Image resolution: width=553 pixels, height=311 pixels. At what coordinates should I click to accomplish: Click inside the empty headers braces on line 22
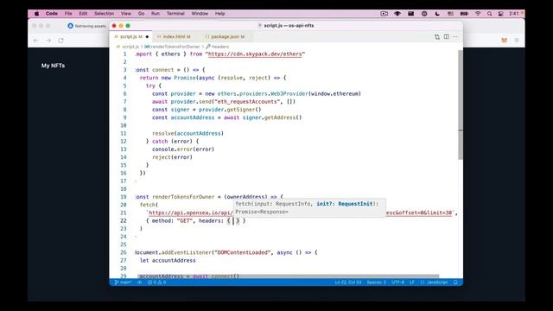coord(233,221)
